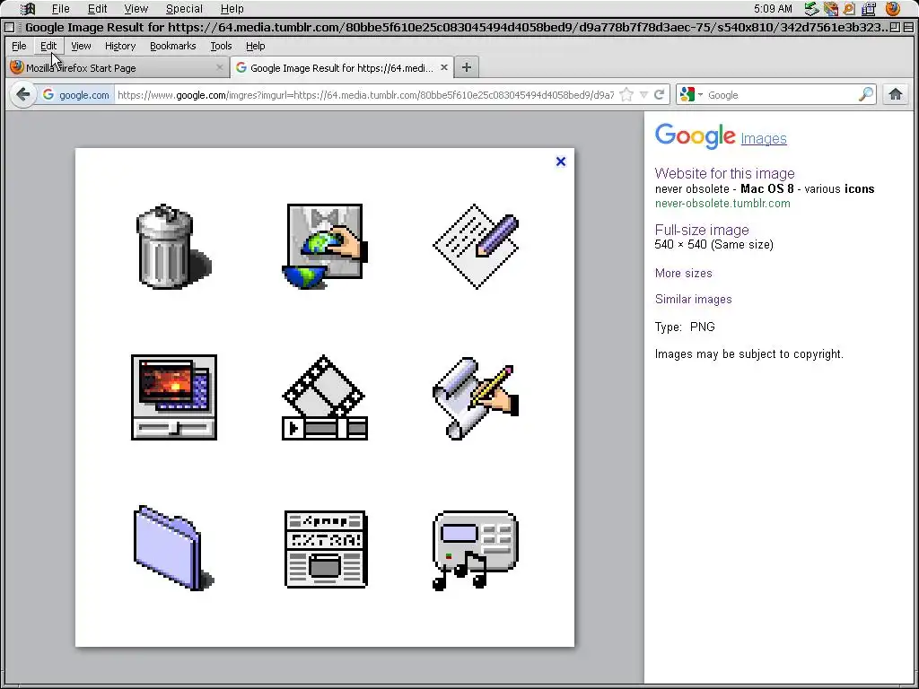Click the colorful tray icon left of the key icon

point(830,9)
